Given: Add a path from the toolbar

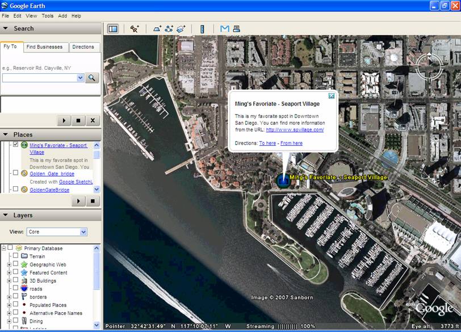Looking at the screenshot, I should click(x=169, y=29).
